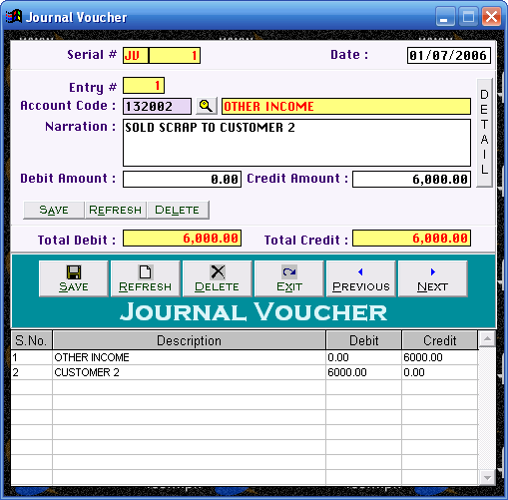Select the Credit Amount field
This screenshot has height=500, width=508.
411,180
